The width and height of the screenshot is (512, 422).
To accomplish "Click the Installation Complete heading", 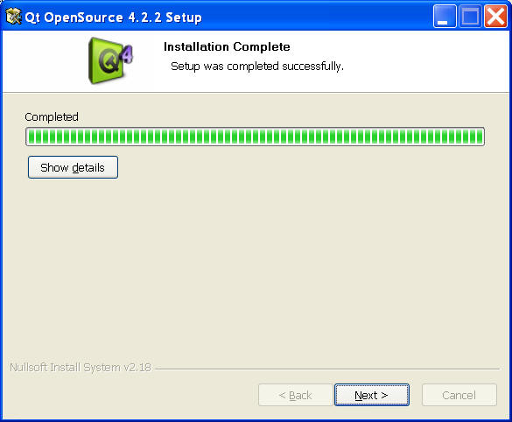I will coord(227,46).
